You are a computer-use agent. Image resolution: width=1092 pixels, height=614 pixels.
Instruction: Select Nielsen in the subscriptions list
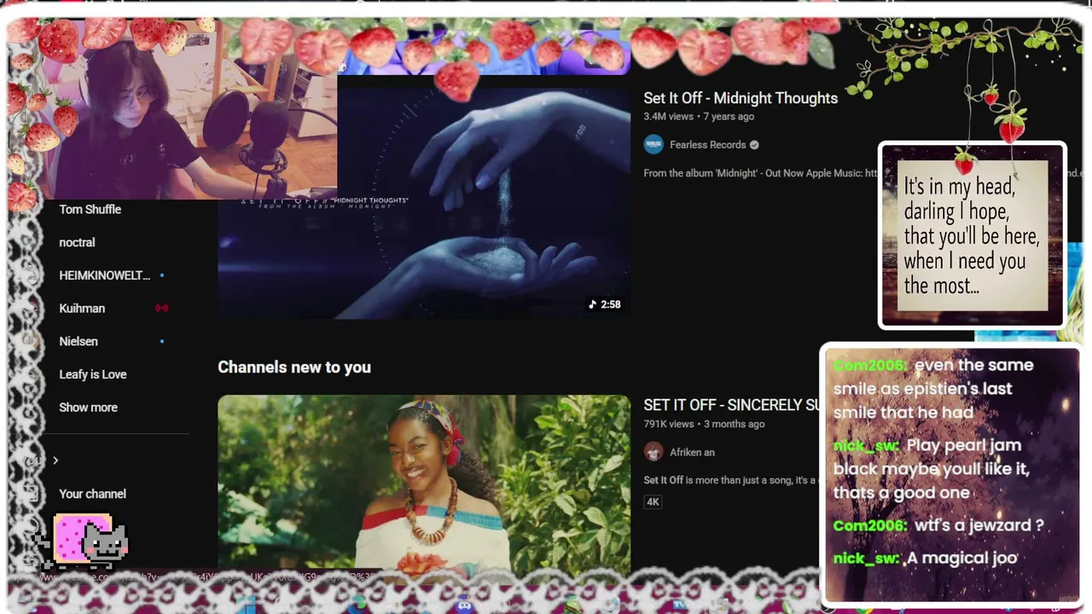(78, 341)
